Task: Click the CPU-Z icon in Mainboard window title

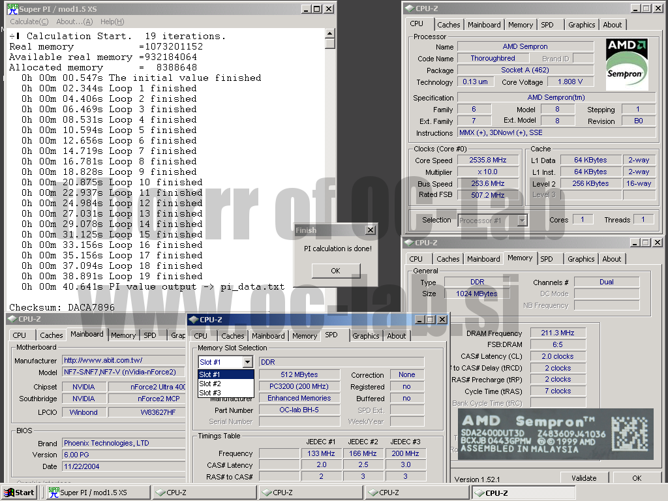Action: tap(12, 319)
